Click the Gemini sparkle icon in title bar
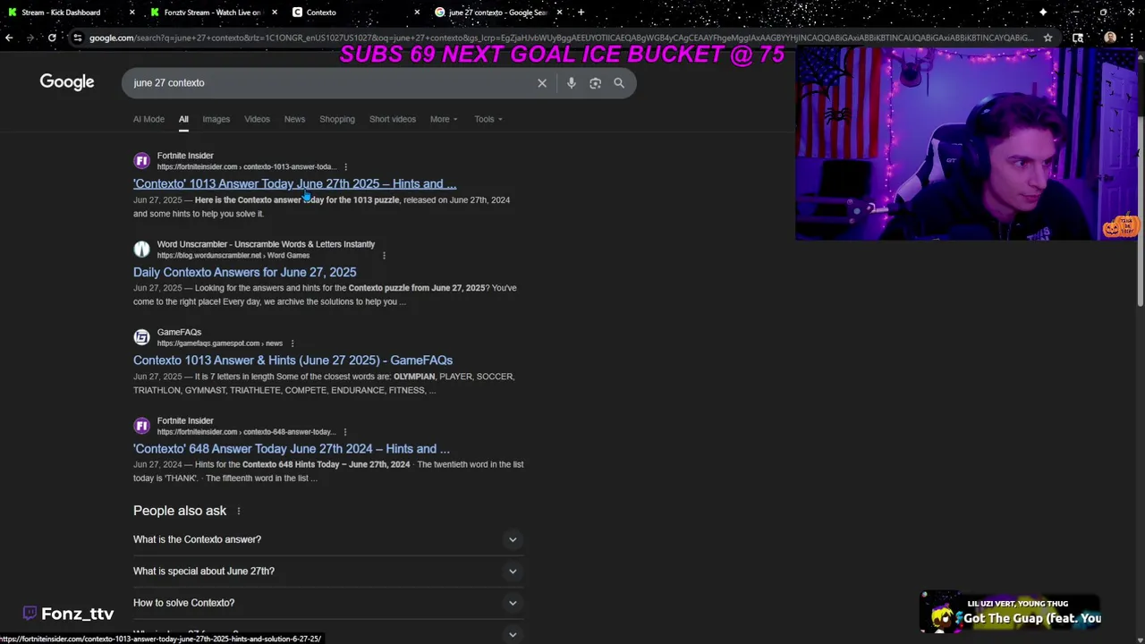The image size is (1145, 644). 1043,13
